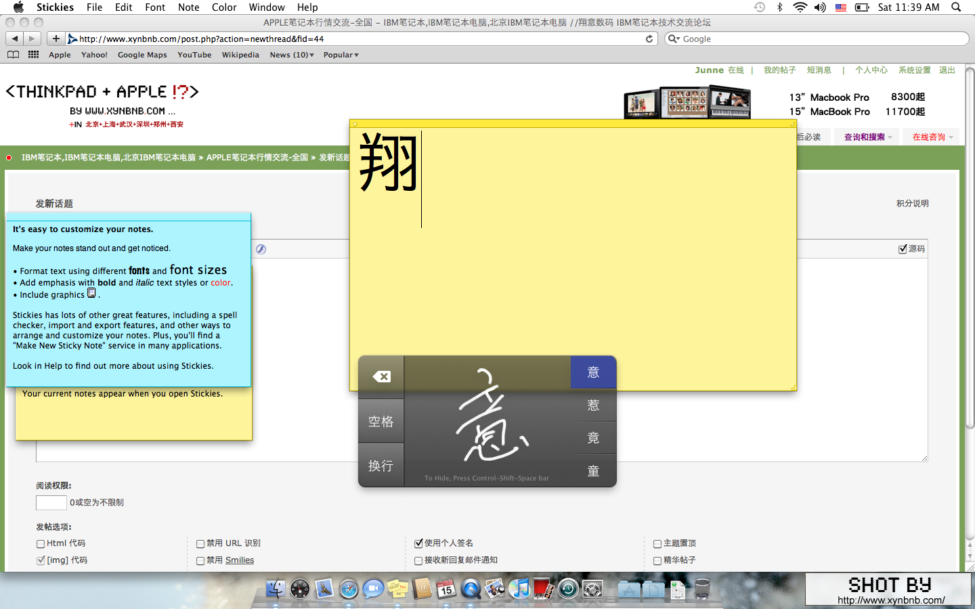975x609 pixels.
Task: Click the Stickies icon in the Dock
Action: 397,589
